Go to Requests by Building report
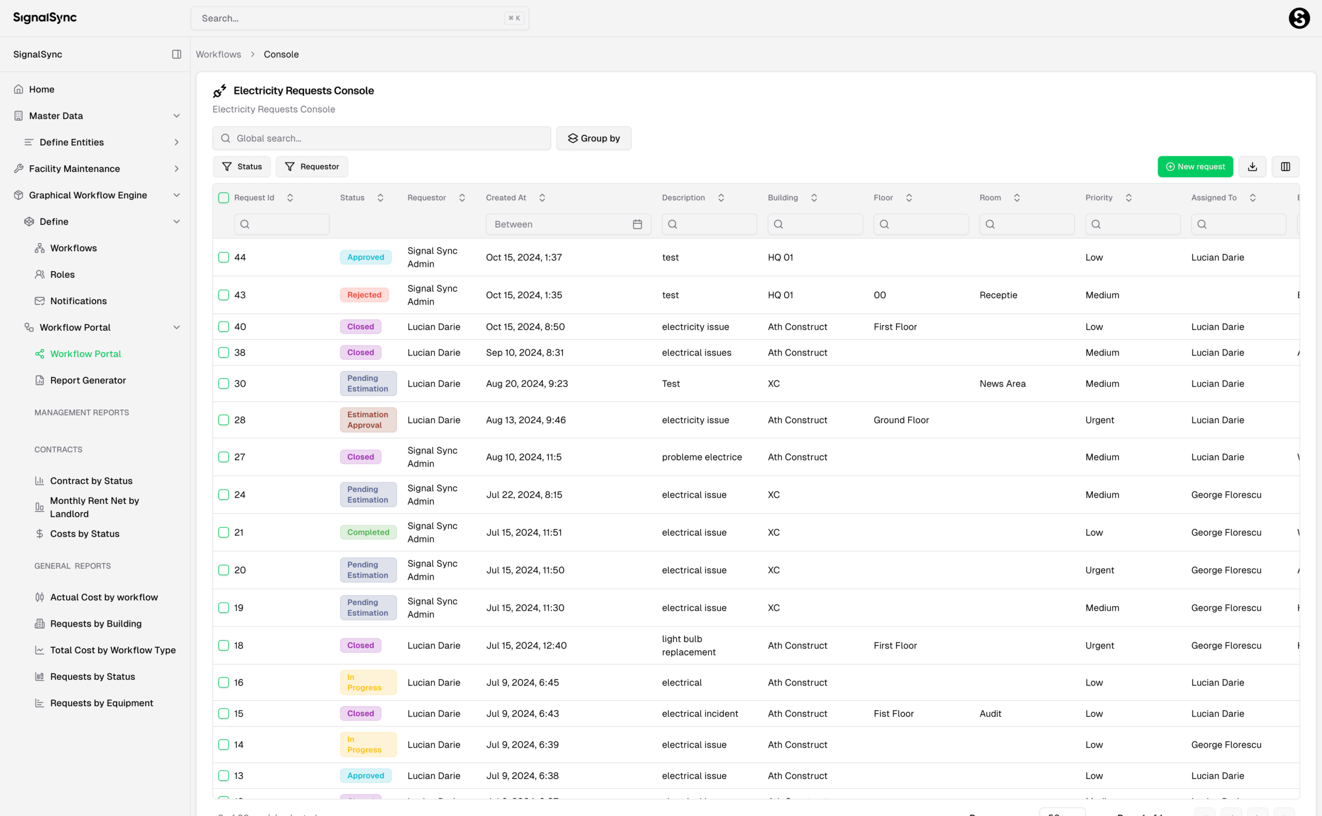The height and width of the screenshot is (816, 1322). [x=96, y=623]
